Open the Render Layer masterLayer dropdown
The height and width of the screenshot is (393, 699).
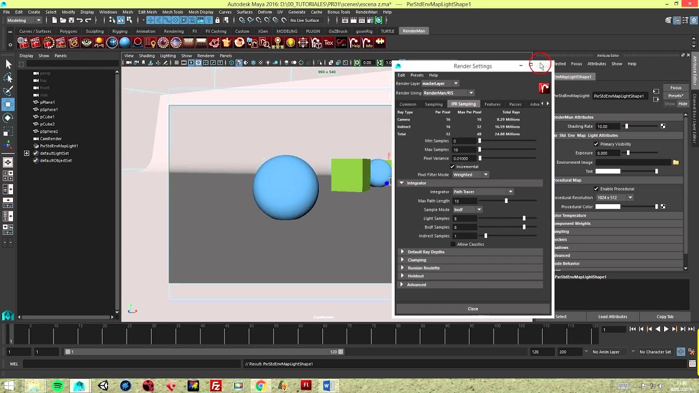(440, 84)
